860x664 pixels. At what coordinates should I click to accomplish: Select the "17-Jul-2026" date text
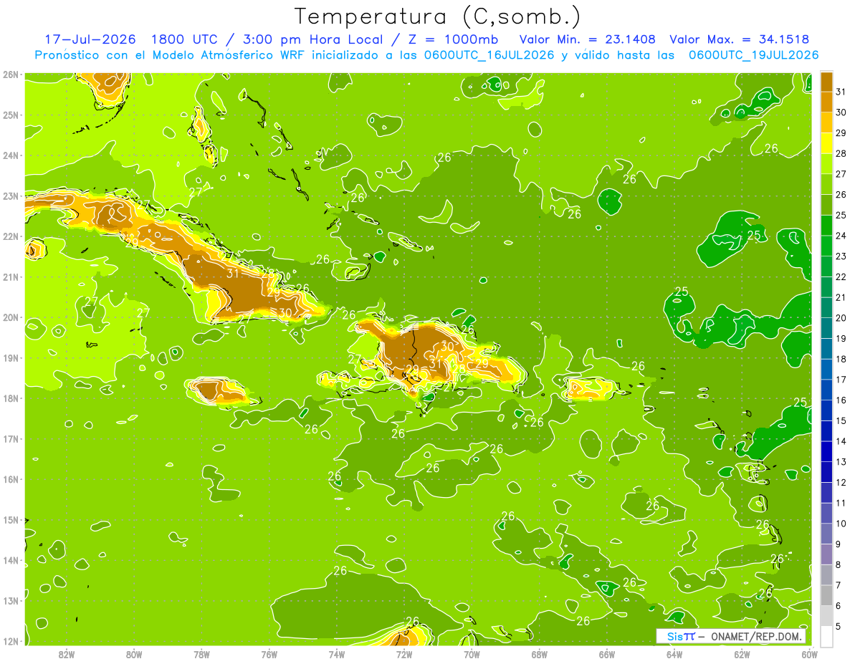coord(90,39)
